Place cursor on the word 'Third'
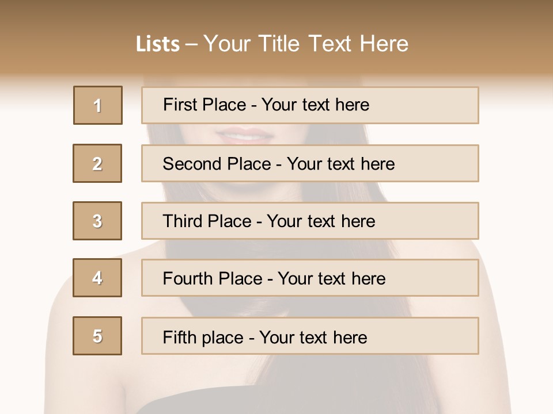Screen dimensions: 553x414 click(182, 221)
